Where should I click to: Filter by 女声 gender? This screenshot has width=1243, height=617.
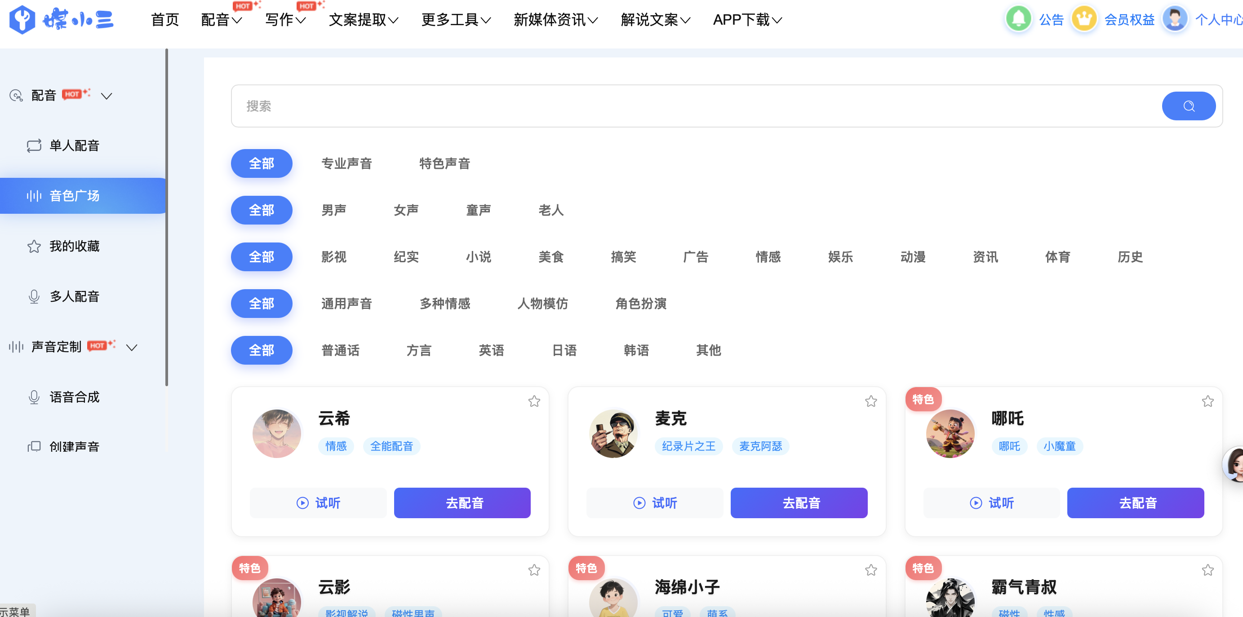pos(406,210)
